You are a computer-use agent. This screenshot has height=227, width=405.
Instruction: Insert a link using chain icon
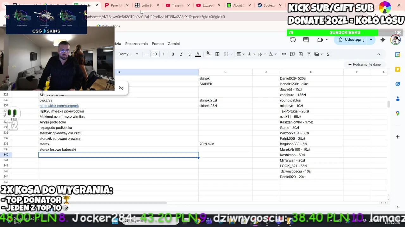pos(284,54)
